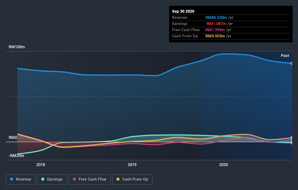Click the Cash From Op label in tooltip
This screenshot has width=298, height=190.
pyautogui.click(x=185, y=36)
